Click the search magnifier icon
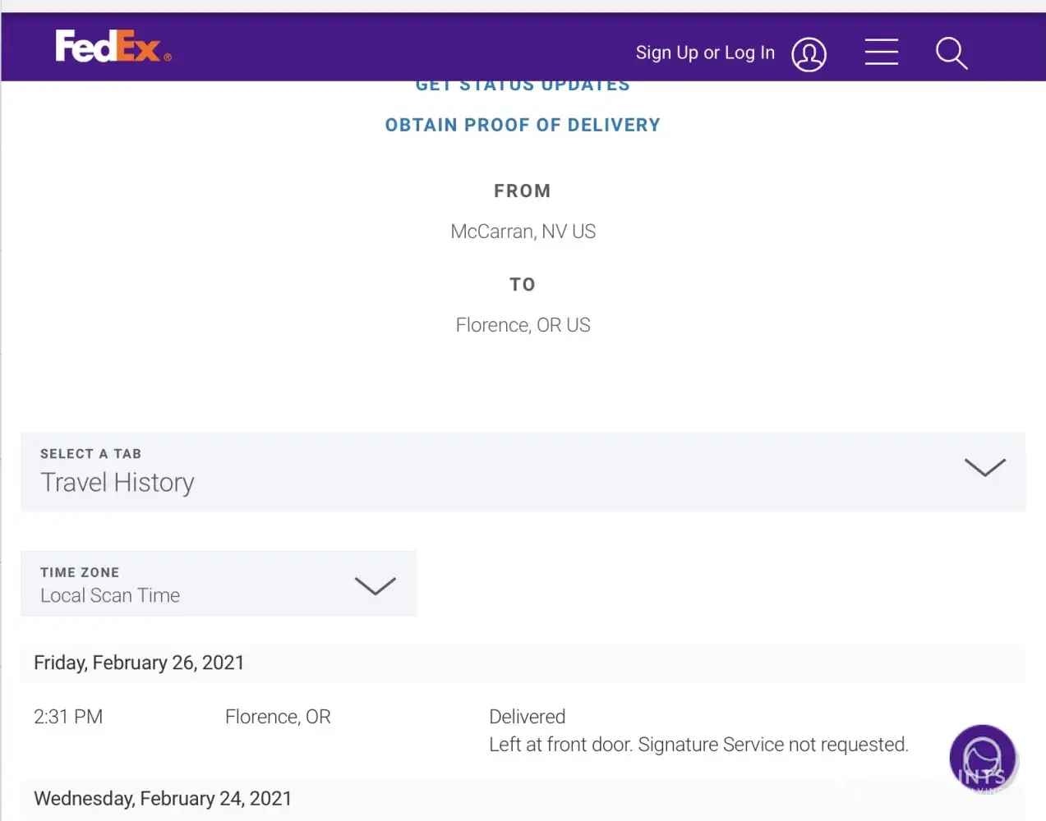 (x=951, y=53)
